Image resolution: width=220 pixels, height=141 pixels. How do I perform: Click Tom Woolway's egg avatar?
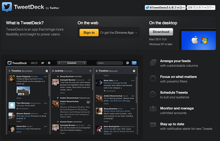tap(12, 105)
